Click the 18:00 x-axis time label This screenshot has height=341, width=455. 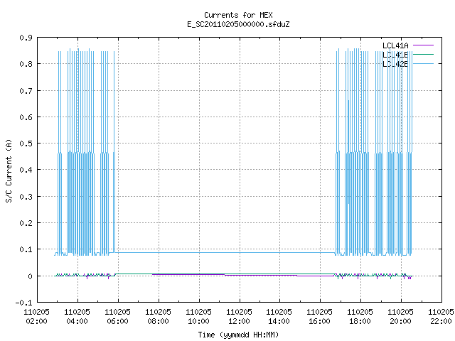360,321
